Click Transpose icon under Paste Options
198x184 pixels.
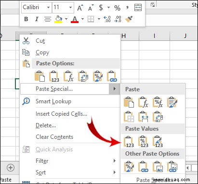click(83, 76)
